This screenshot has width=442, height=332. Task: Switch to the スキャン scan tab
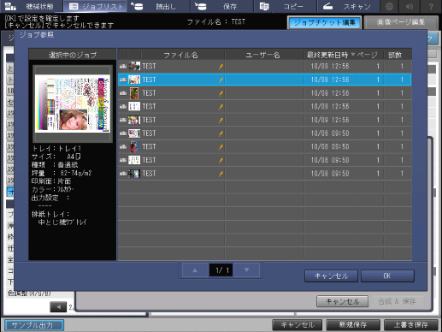click(x=348, y=6)
